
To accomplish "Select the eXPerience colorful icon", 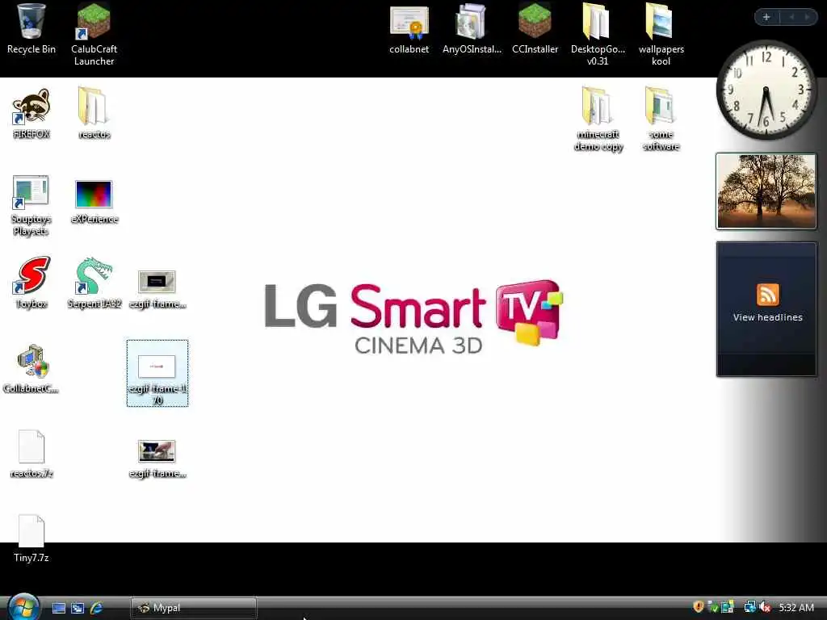I will tap(94, 201).
